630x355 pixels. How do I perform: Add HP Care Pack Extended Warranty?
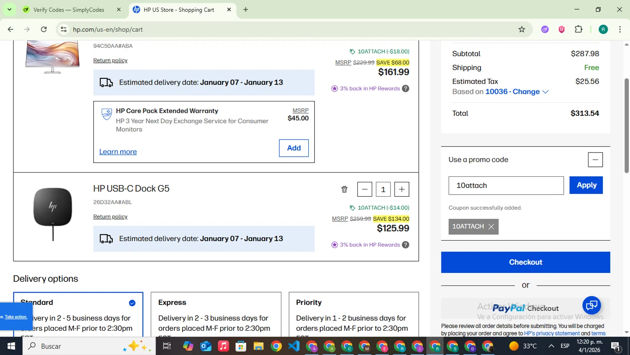(294, 148)
